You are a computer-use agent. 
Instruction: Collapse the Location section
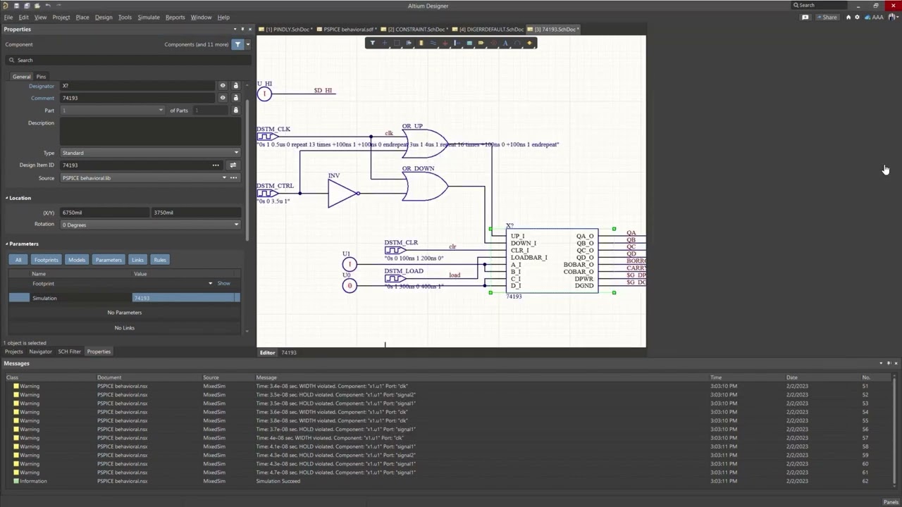[x=7, y=198]
